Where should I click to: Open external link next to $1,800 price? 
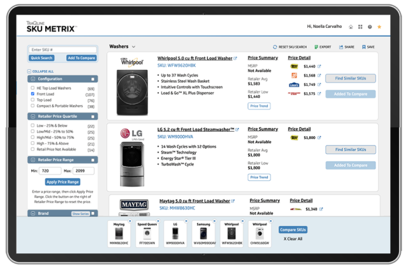coord(319,137)
